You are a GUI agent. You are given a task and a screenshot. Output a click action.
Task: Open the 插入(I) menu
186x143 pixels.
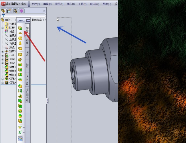[x=71, y=4]
